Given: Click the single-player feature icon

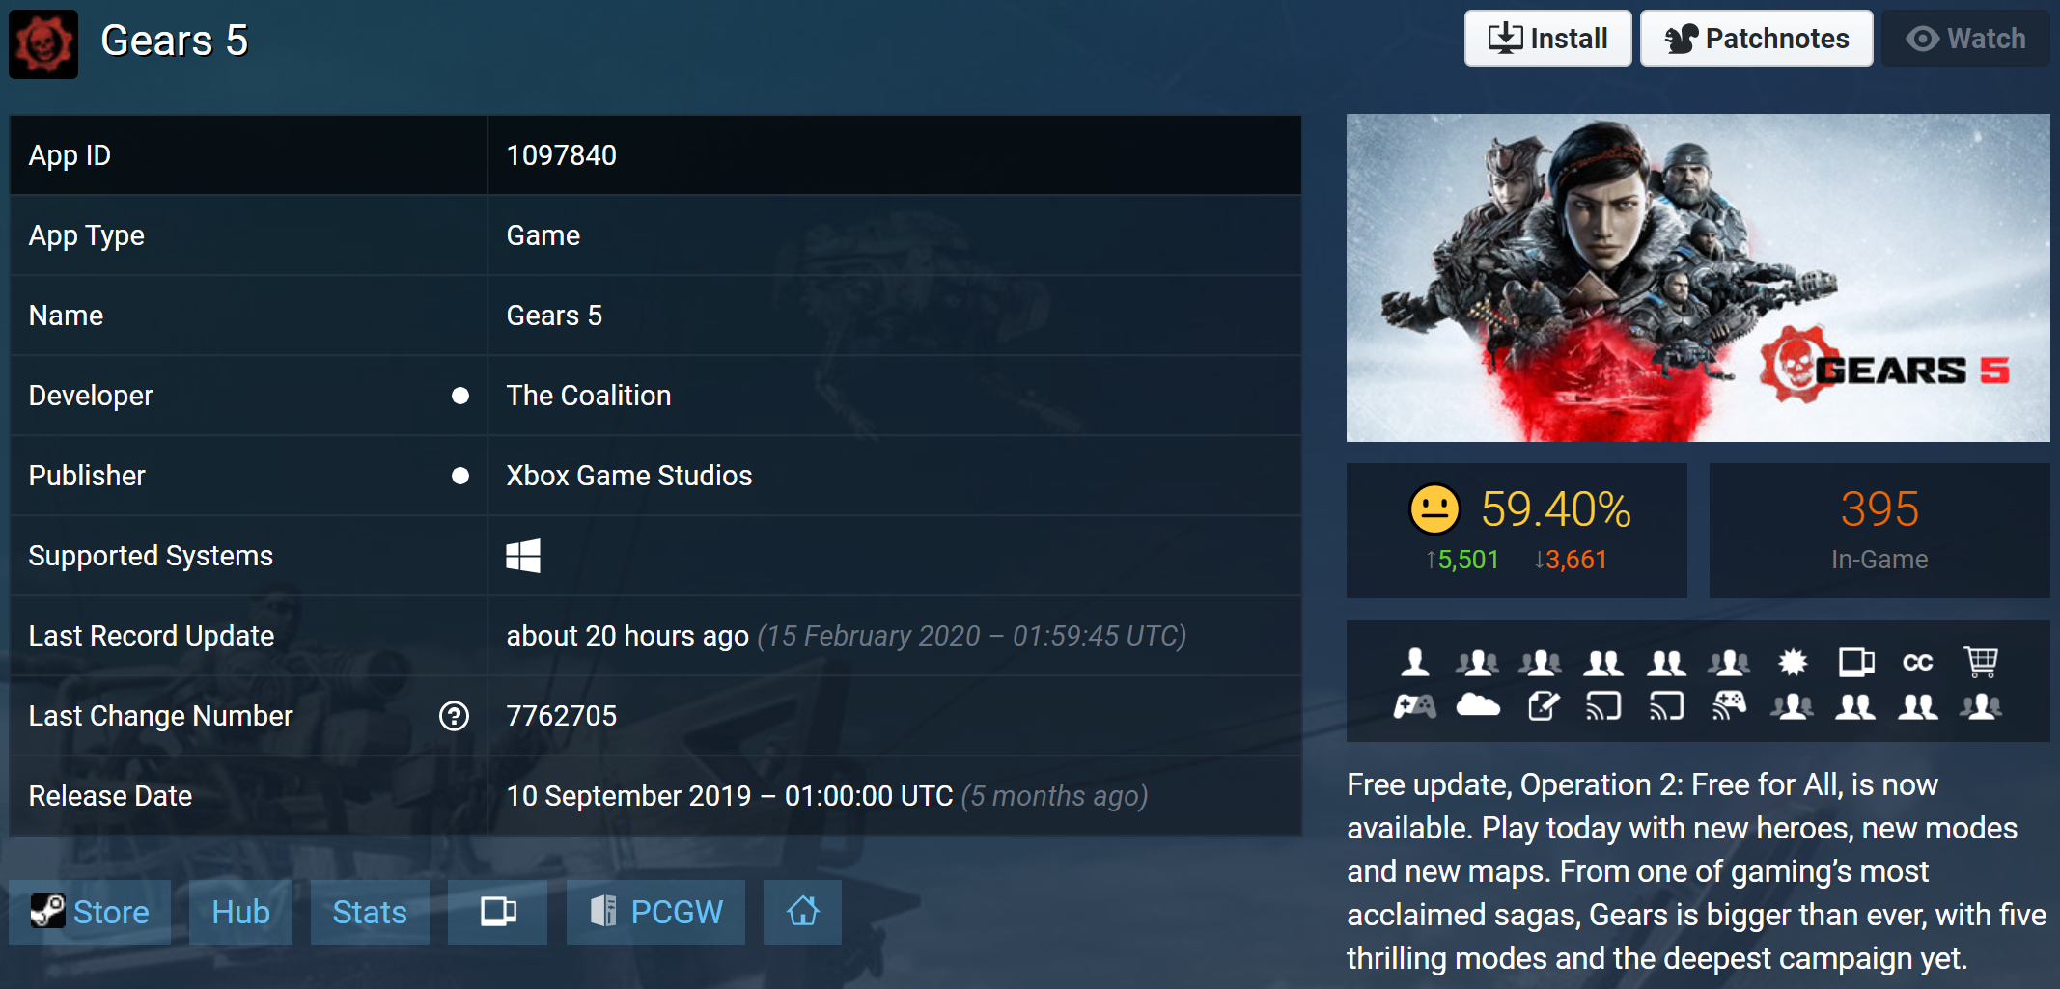Looking at the screenshot, I should coord(1415,662).
